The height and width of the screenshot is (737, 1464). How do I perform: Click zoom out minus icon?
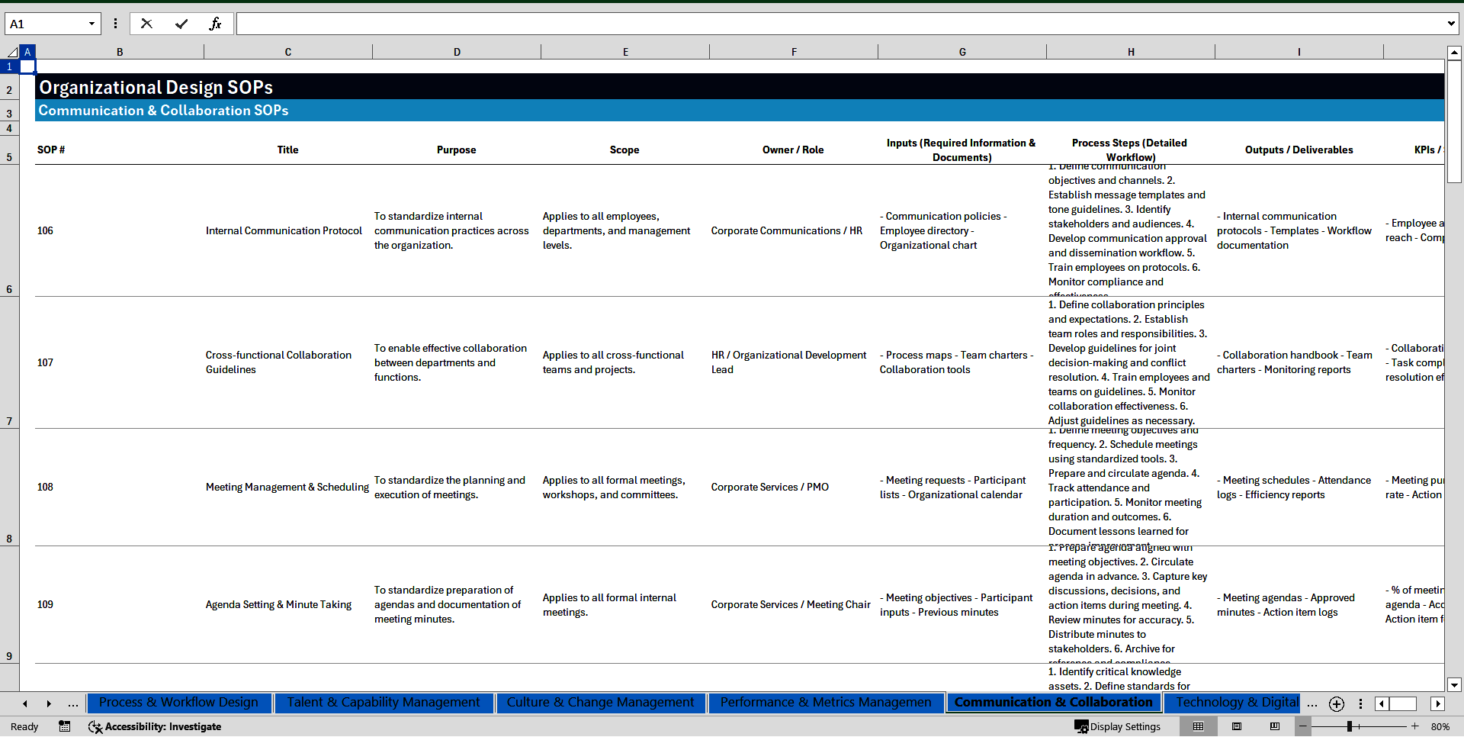click(x=1303, y=726)
